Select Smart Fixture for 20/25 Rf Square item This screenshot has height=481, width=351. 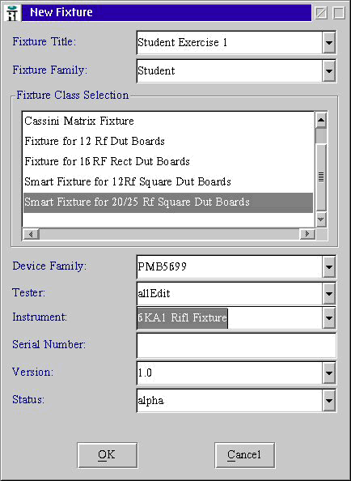click(x=168, y=202)
